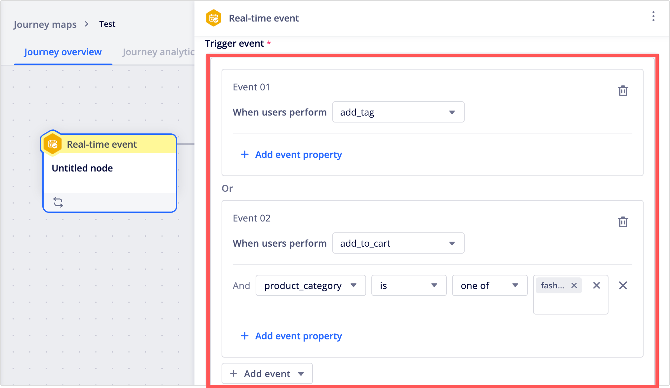The width and height of the screenshot is (670, 388).
Task: Clear all values in the tag field
Action: point(596,285)
